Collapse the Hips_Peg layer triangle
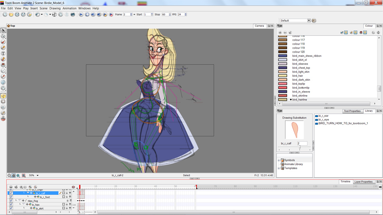This screenshot has width=383, height=215. coord(20,200)
